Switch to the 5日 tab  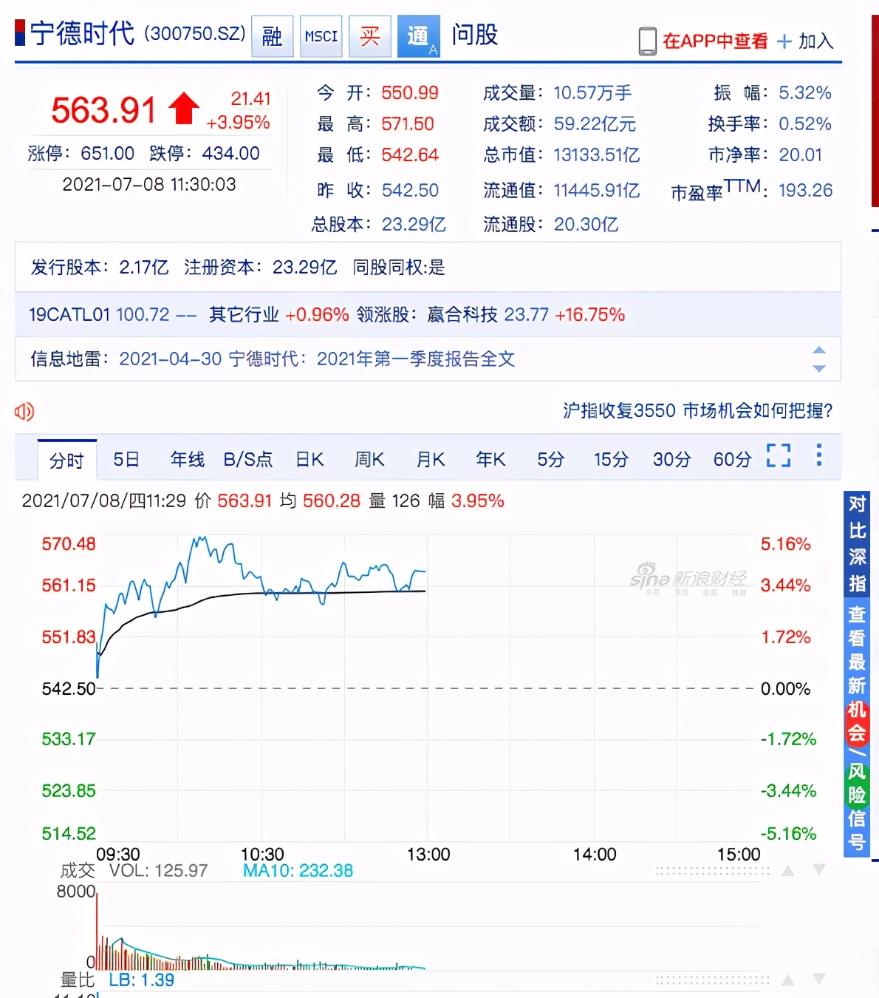coord(126,460)
